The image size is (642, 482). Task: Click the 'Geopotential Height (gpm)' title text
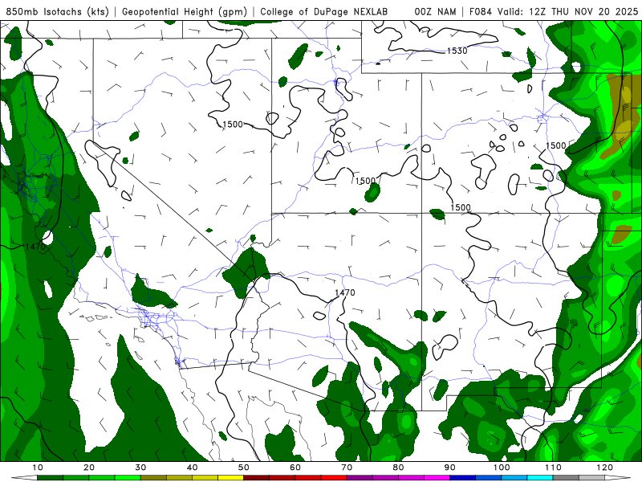click(x=185, y=12)
